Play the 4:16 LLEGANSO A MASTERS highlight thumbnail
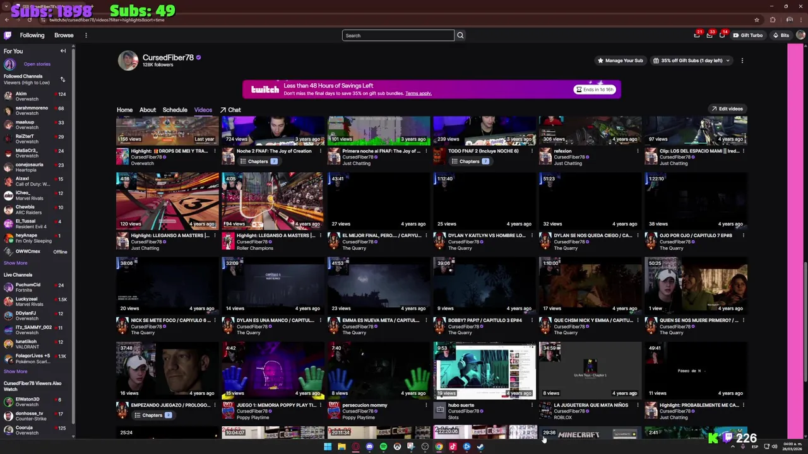Image resolution: width=808 pixels, height=454 pixels. click(167, 201)
